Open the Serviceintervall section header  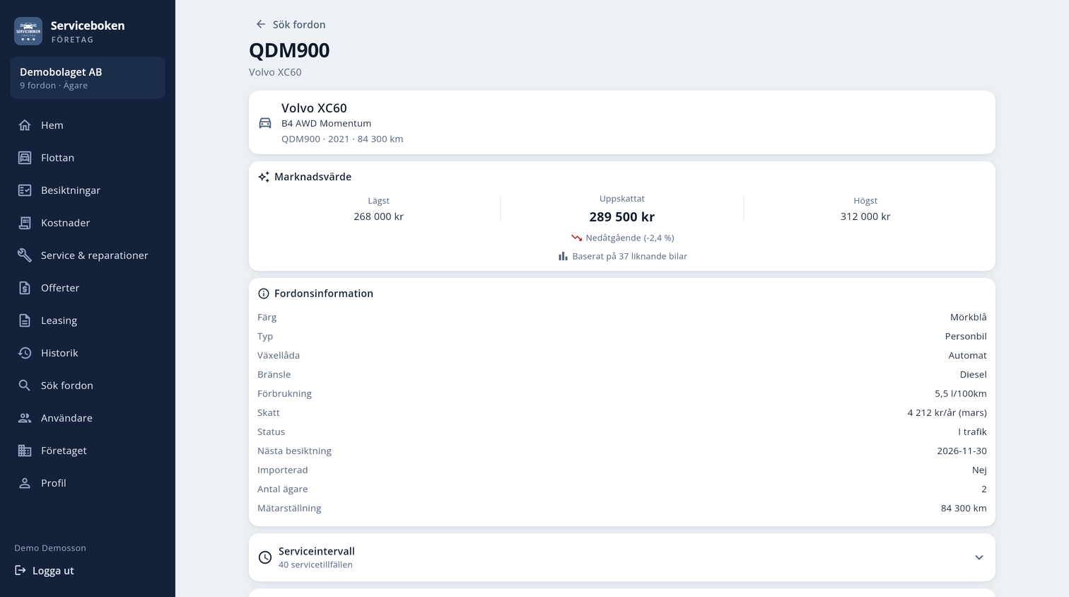click(622, 557)
